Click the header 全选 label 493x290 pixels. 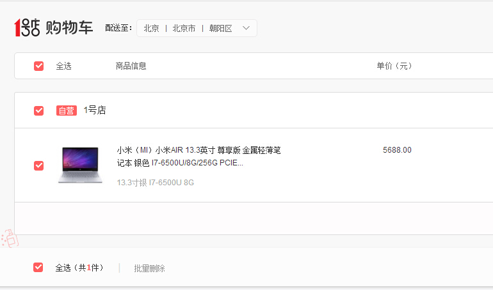pyautogui.click(x=64, y=66)
